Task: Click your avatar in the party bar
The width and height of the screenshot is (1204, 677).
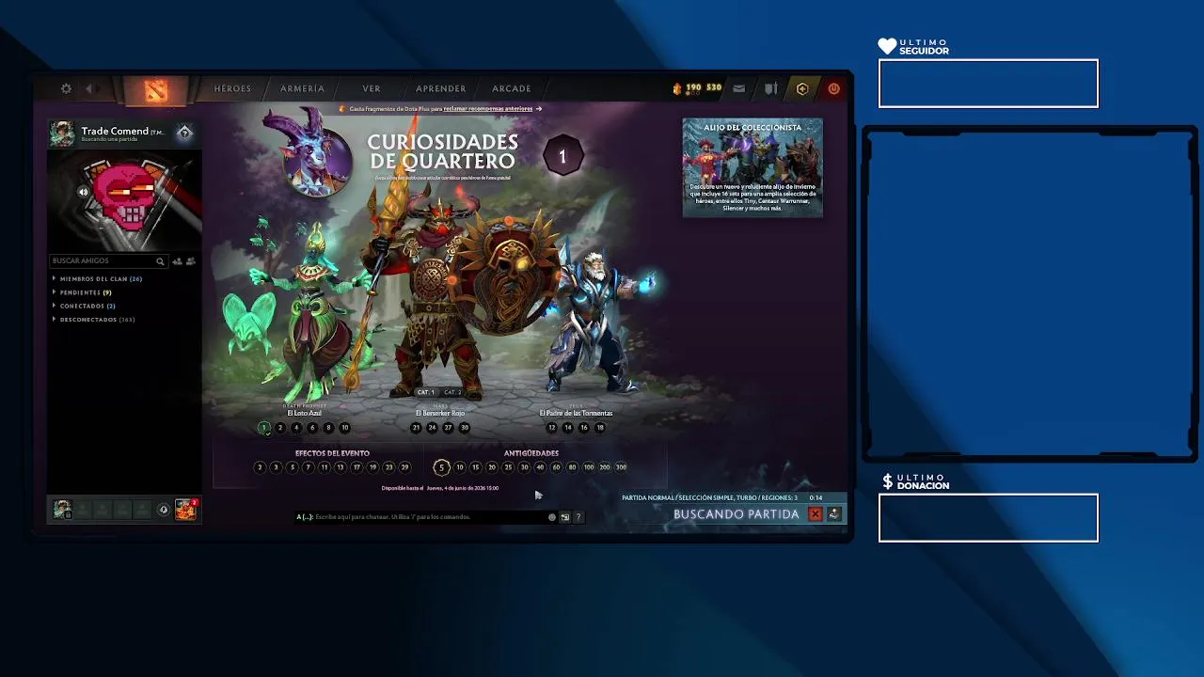Action: pyautogui.click(x=62, y=509)
